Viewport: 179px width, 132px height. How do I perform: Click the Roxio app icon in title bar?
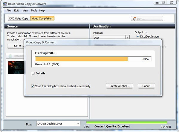(x=5, y=4)
